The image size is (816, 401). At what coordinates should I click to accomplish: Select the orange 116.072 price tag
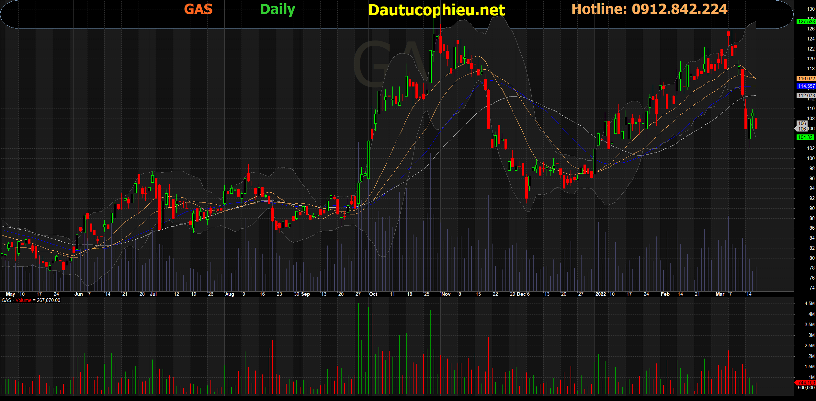click(806, 79)
